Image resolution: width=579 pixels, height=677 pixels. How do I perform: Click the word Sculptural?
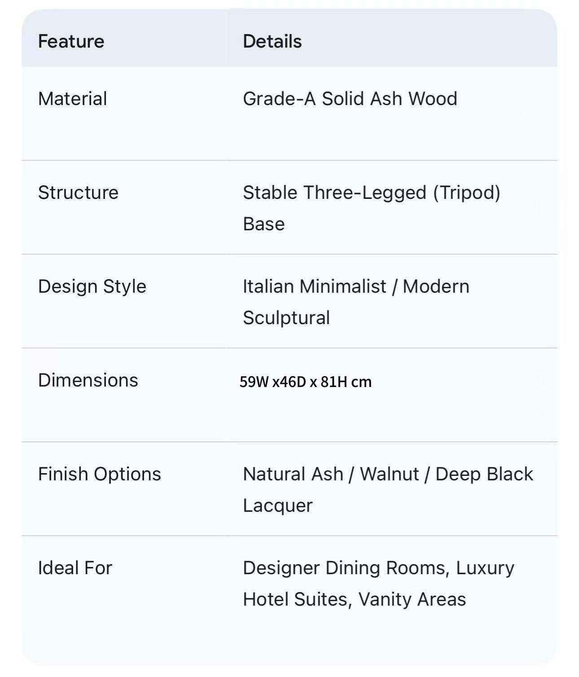(x=286, y=318)
